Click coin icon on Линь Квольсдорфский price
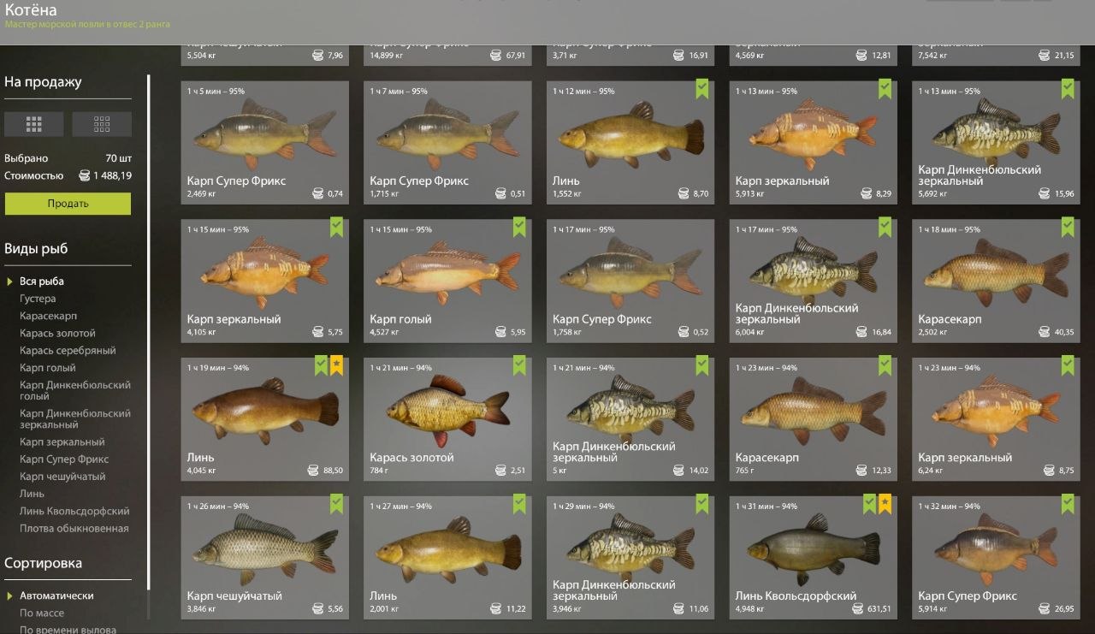1095x634 pixels. point(858,609)
